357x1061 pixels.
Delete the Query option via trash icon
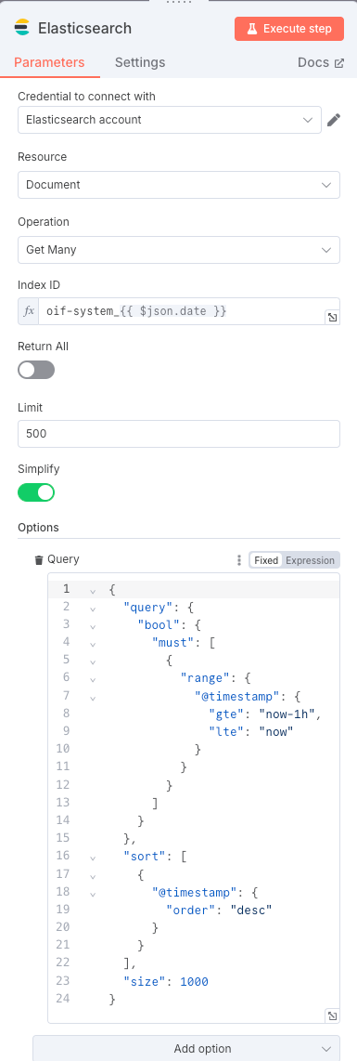coord(38,559)
